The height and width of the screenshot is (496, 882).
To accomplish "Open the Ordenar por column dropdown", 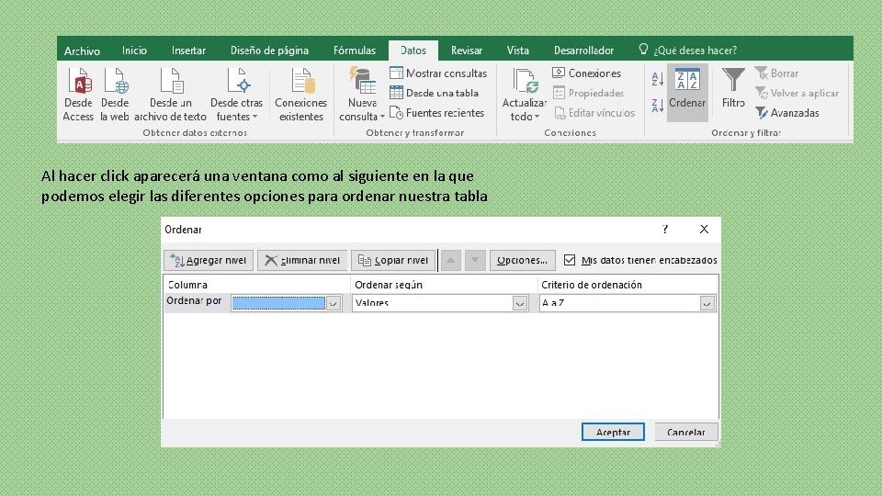I will pos(333,303).
